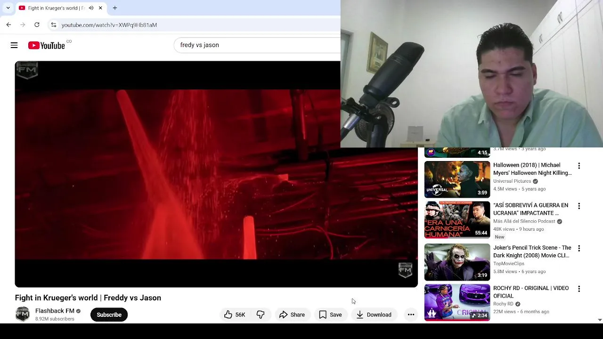Open Flashback FM channel name link

point(55,311)
